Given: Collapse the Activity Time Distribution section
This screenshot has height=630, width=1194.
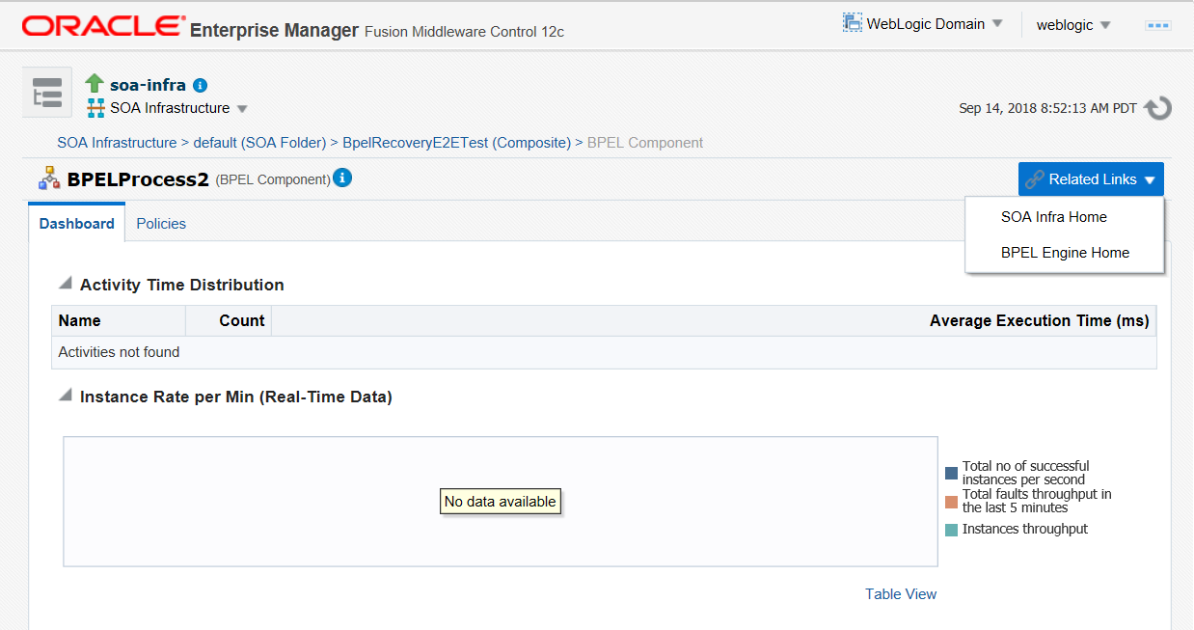Looking at the screenshot, I should (66, 284).
